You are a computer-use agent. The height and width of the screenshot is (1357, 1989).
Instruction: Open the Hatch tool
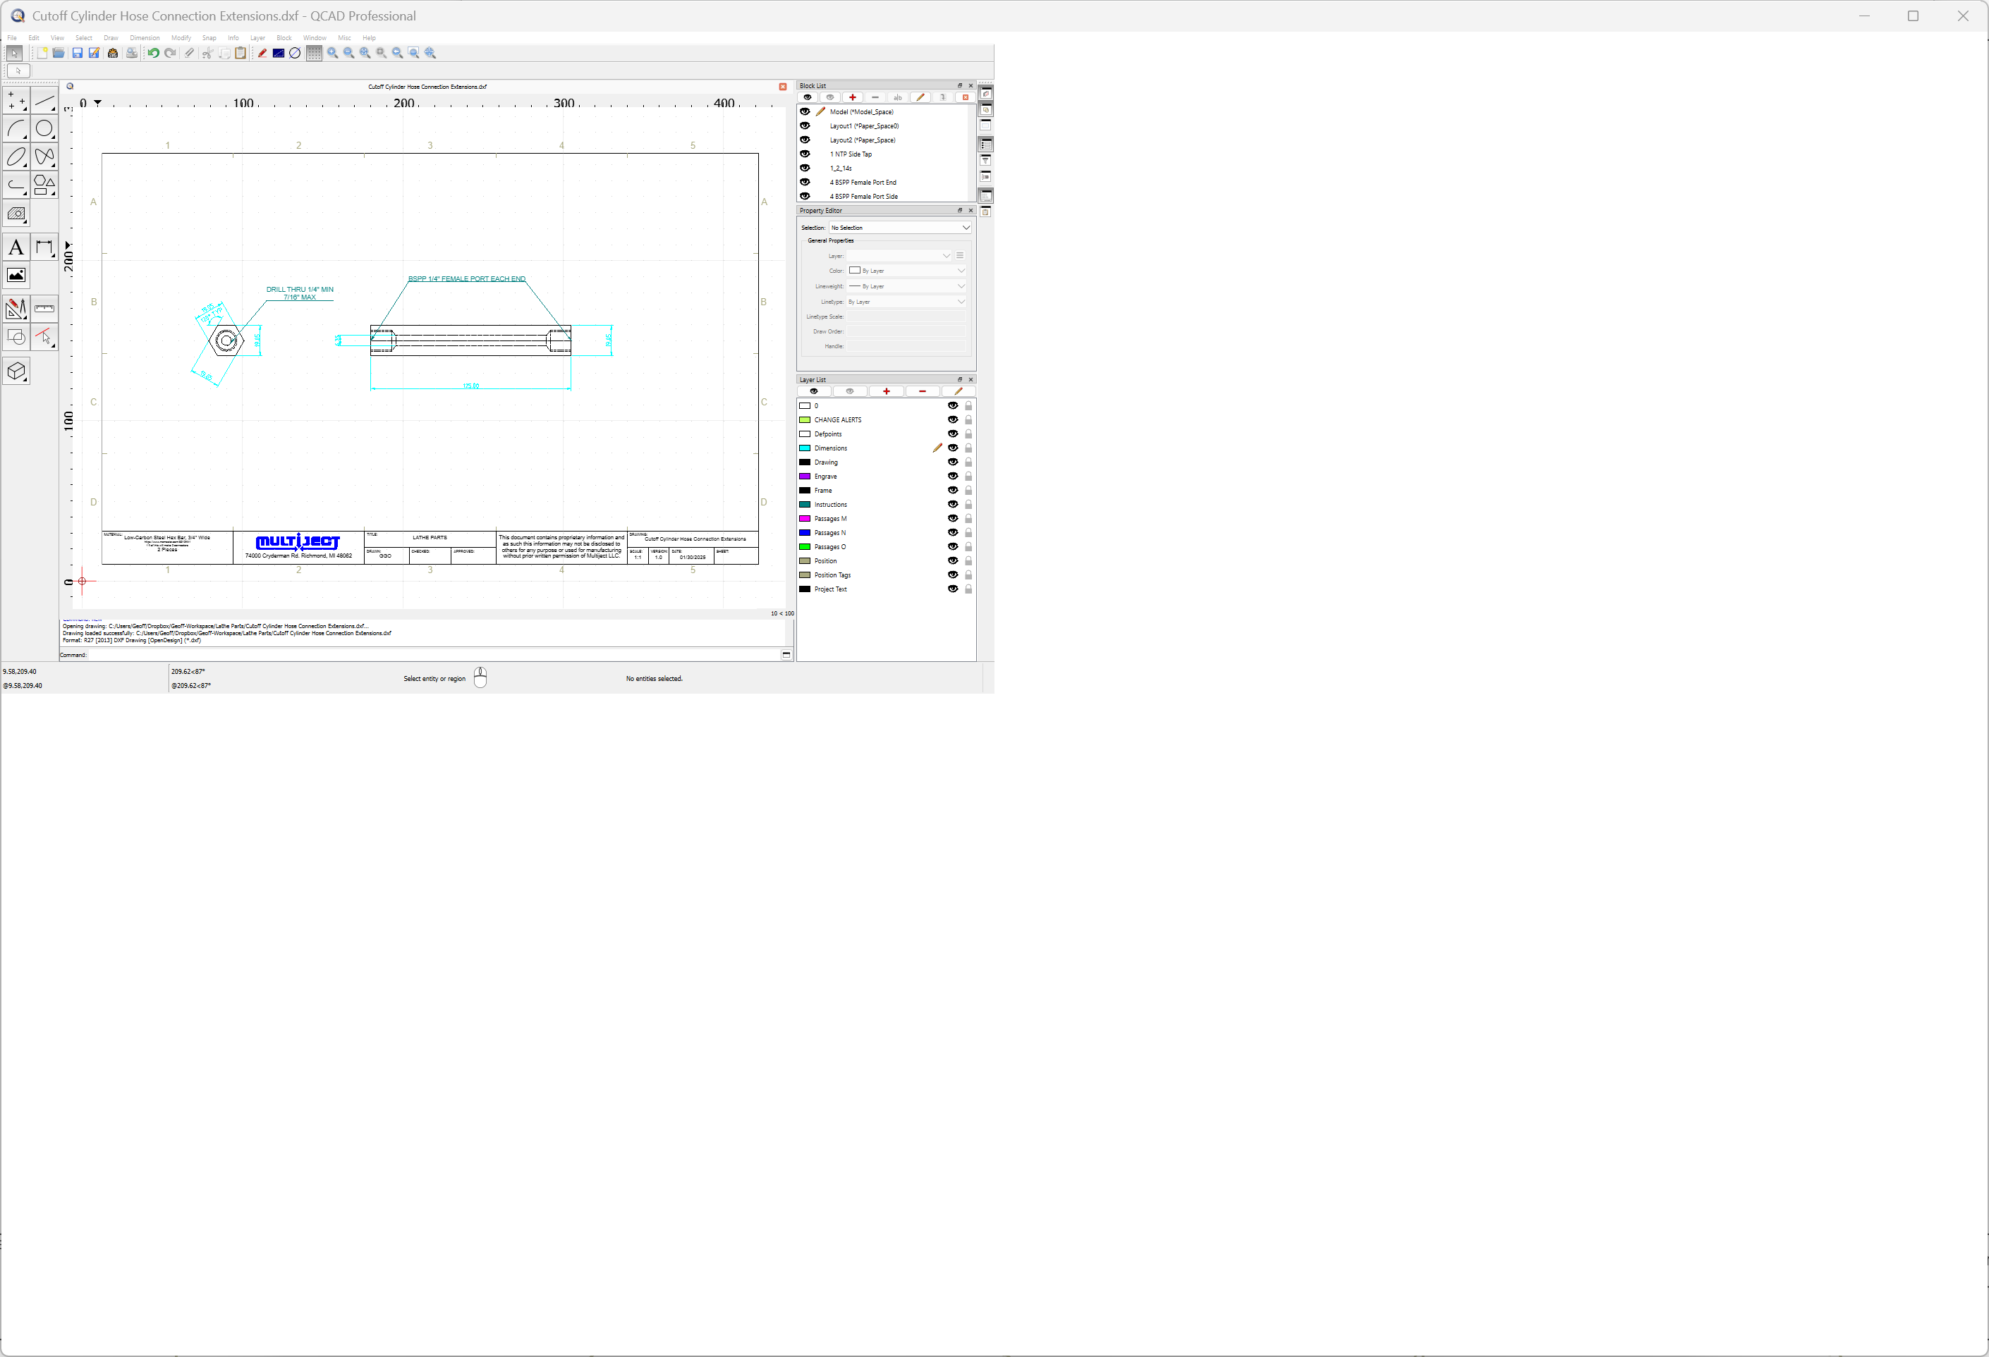point(16,214)
